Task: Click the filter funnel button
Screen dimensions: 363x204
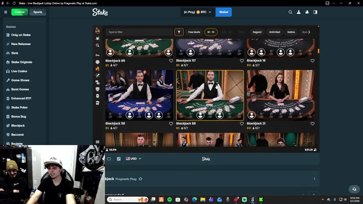Action: [x=179, y=32]
